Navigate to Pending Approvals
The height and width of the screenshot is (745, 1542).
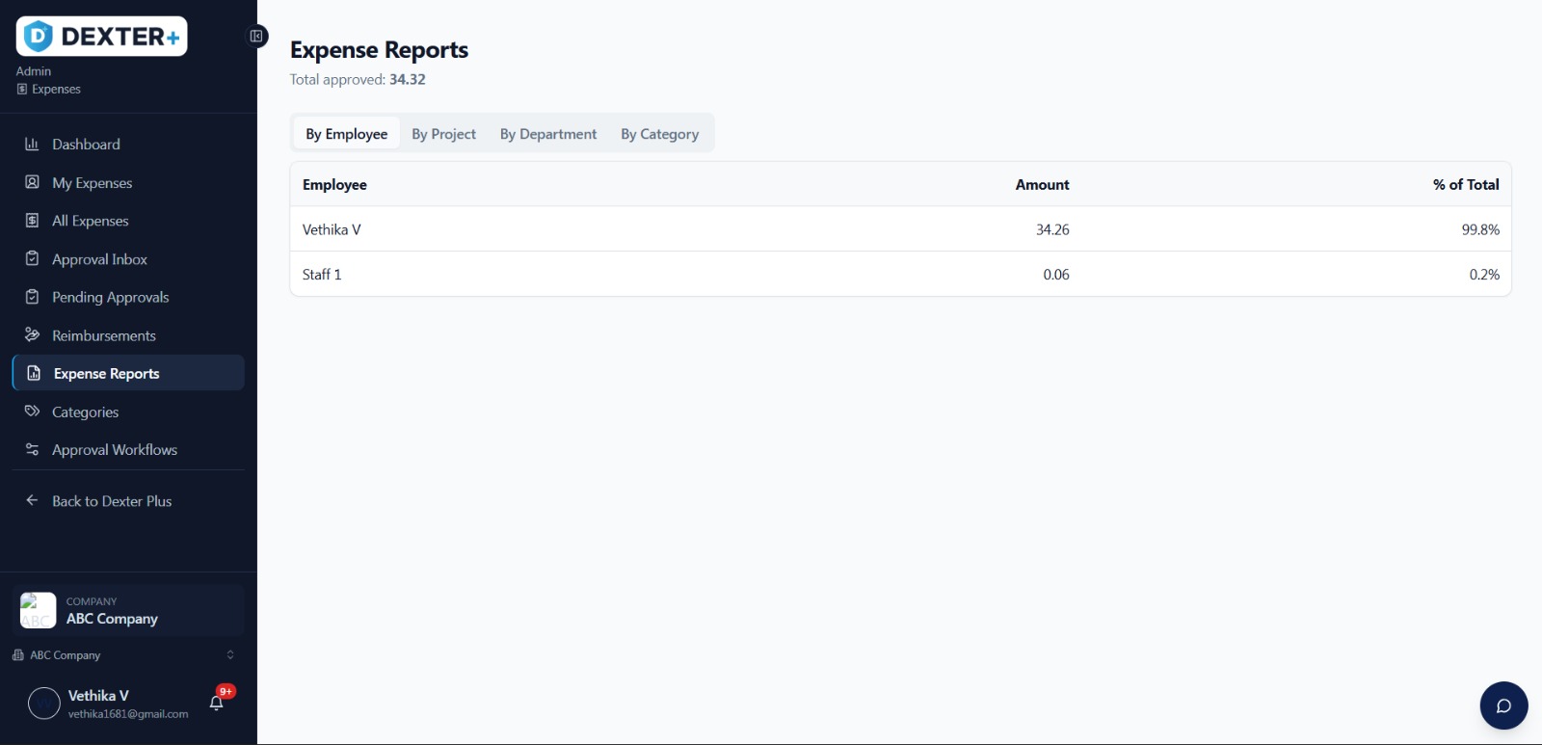click(x=128, y=297)
